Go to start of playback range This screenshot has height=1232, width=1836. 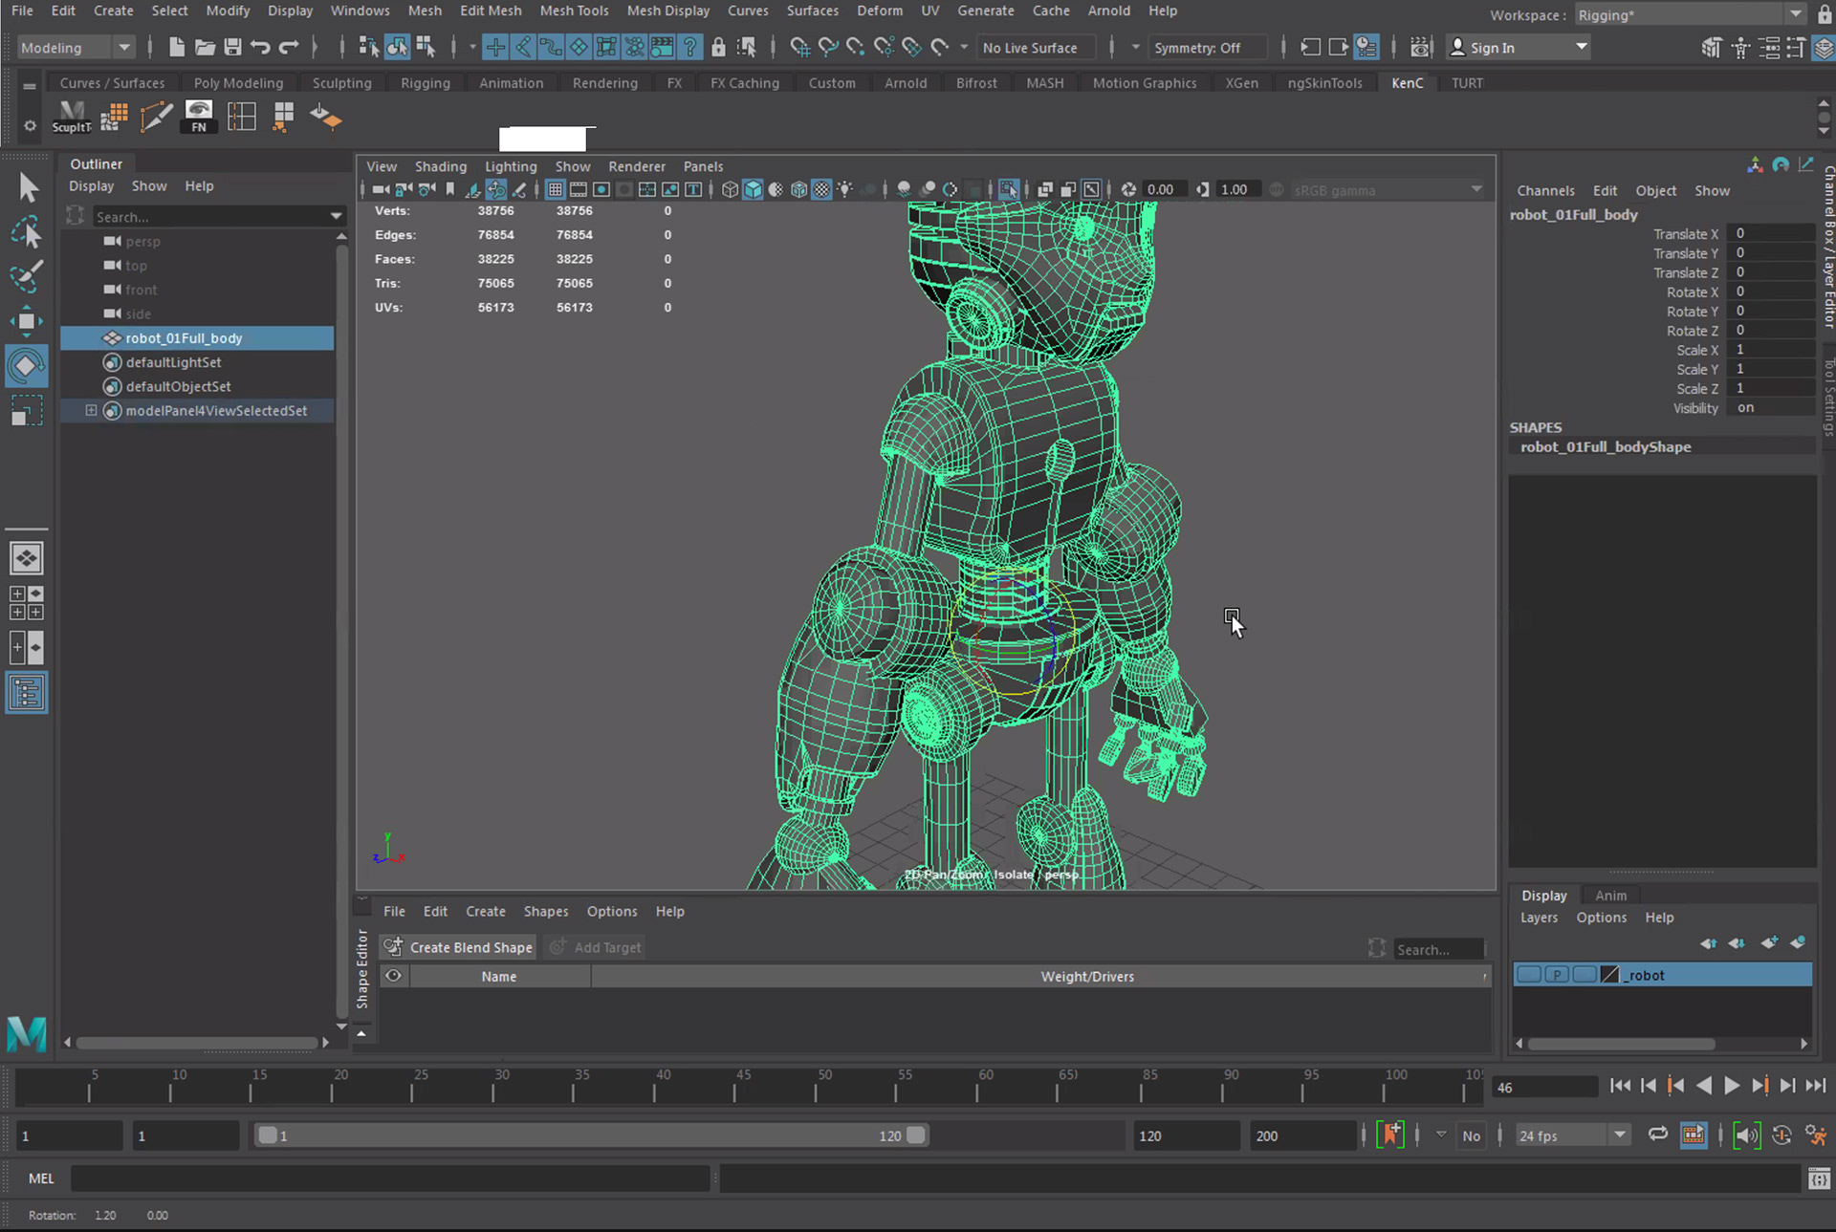click(x=1620, y=1086)
